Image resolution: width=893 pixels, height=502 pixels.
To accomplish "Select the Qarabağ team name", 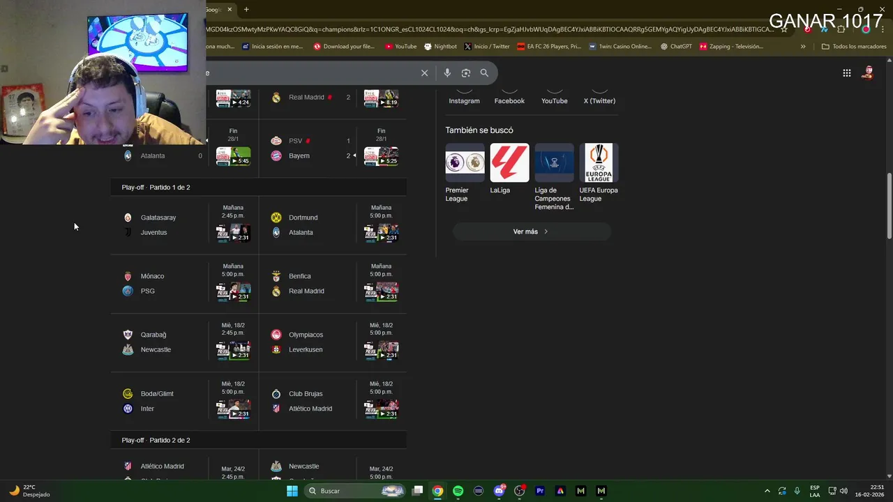I will click(153, 335).
